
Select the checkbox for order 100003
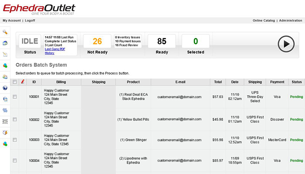tap(15, 140)
